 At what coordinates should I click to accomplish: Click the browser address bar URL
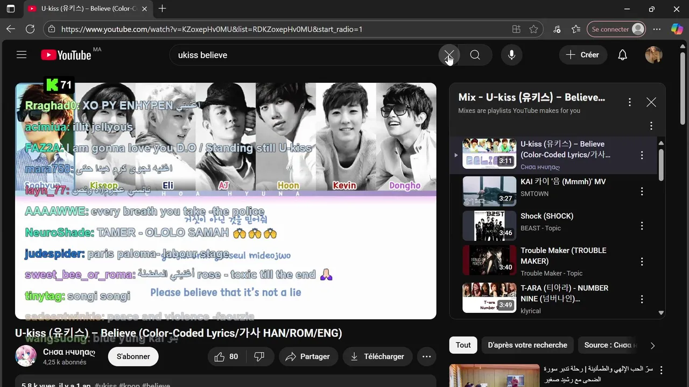[212, 29]
